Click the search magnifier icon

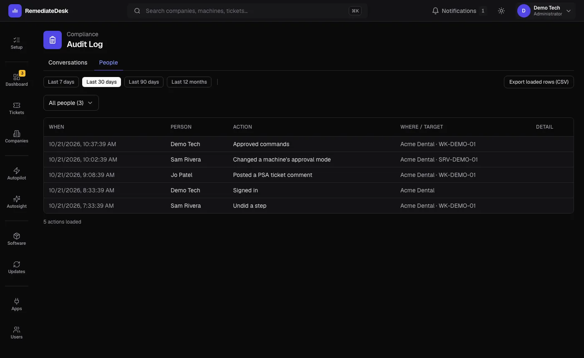[x=137, y=11]
